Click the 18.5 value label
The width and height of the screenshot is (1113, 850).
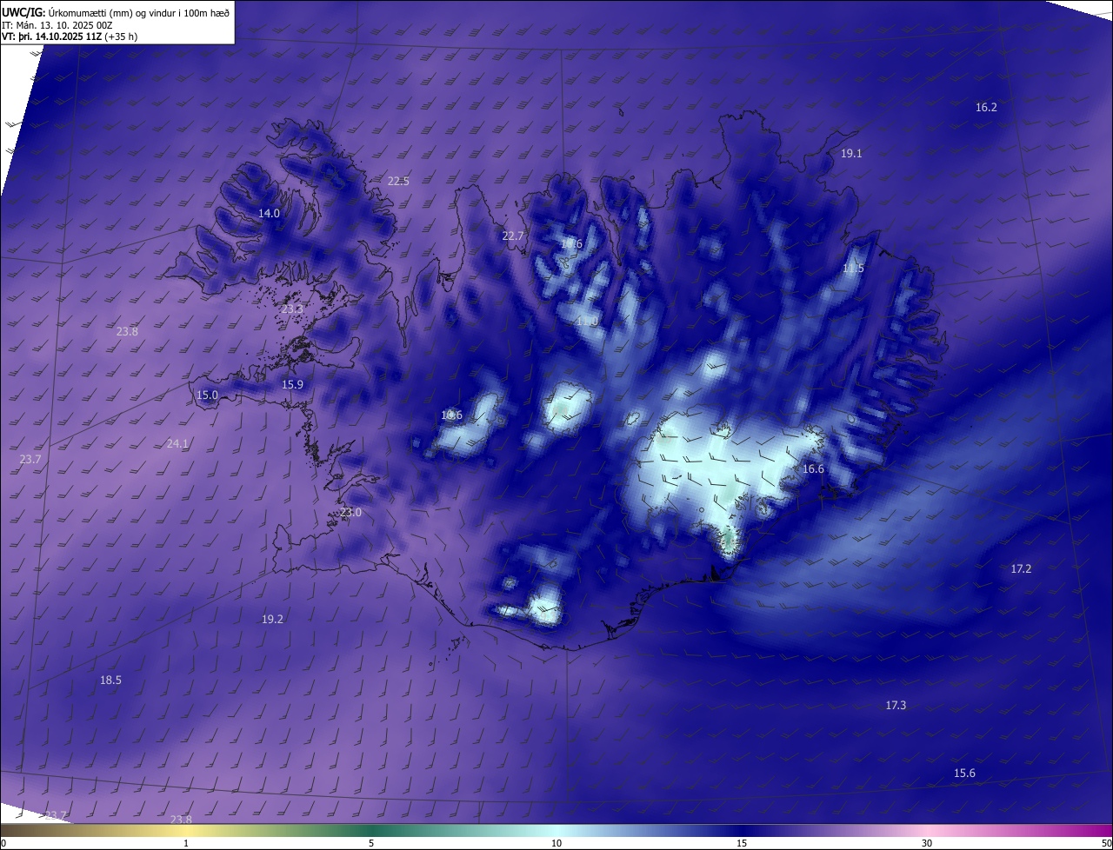(x=110, y=681)
